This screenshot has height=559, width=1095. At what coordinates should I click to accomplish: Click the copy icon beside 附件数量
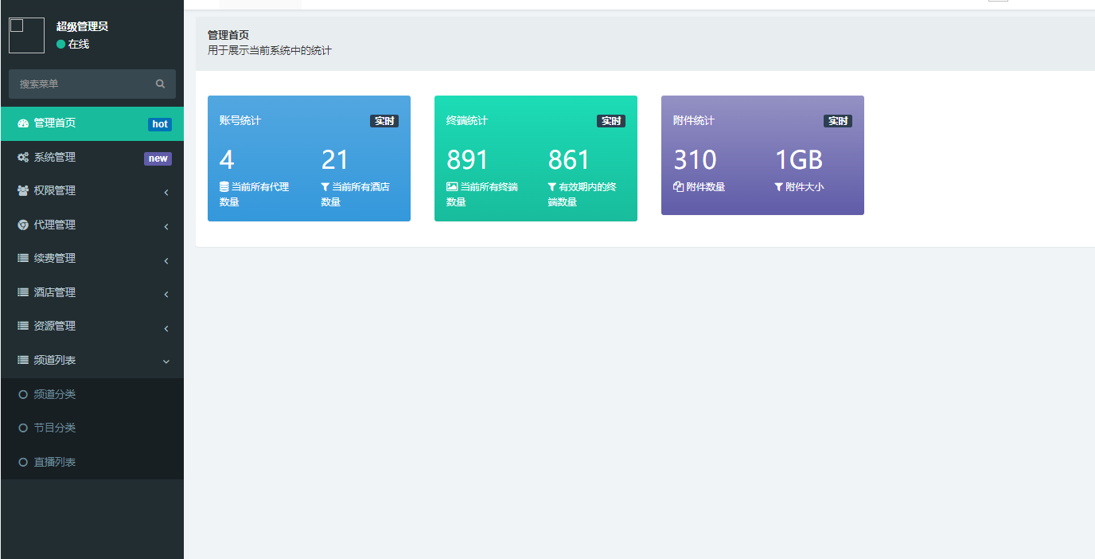click(679, 187)
